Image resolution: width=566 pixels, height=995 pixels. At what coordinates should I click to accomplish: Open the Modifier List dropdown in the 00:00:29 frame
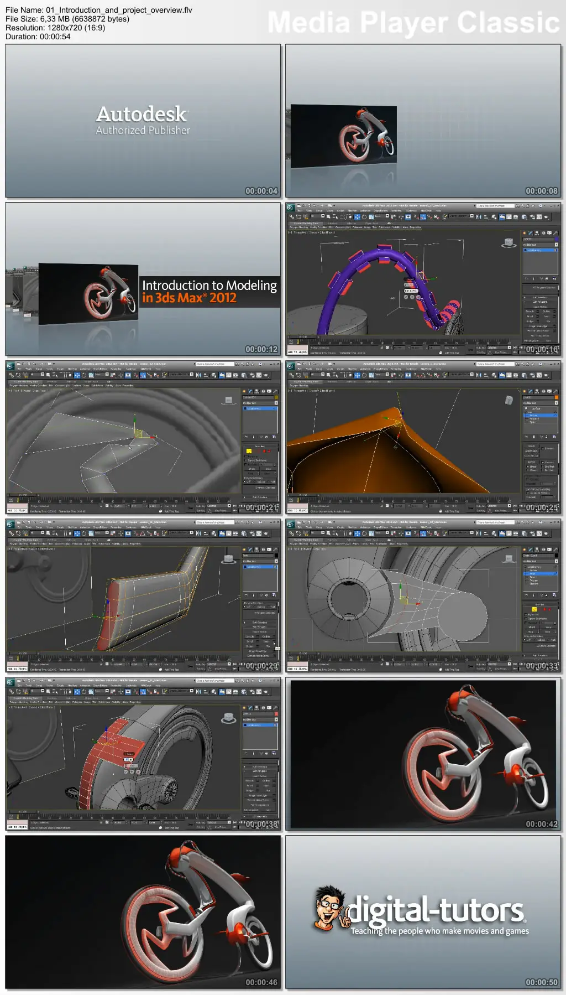pos(260,561)
